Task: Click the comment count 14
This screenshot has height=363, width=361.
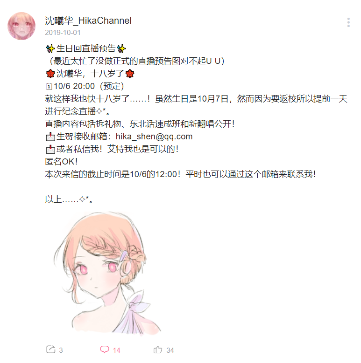Action: click(x=116, y=350)
